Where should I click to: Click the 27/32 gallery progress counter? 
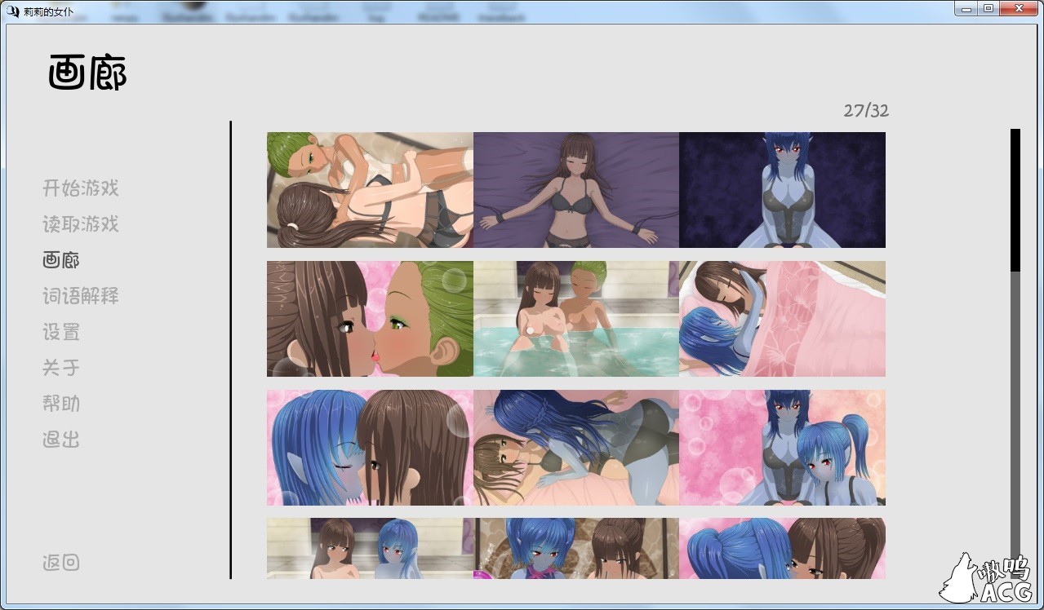tap(866, 110)
